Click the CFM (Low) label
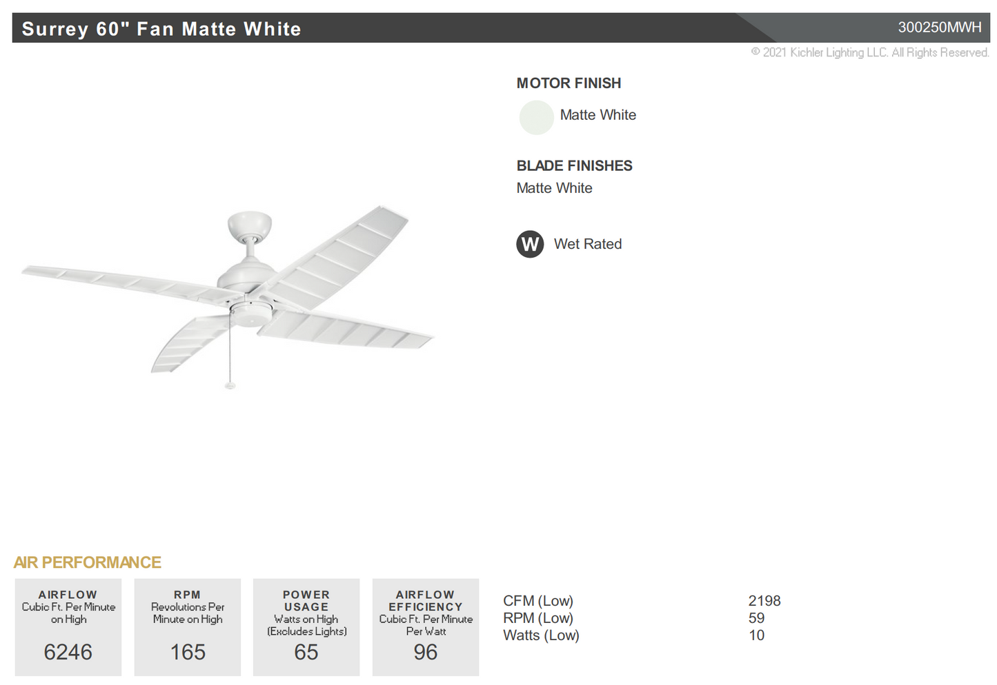This screenshot has width=997, height=685. pyautogui.click(x=538, y=601)
